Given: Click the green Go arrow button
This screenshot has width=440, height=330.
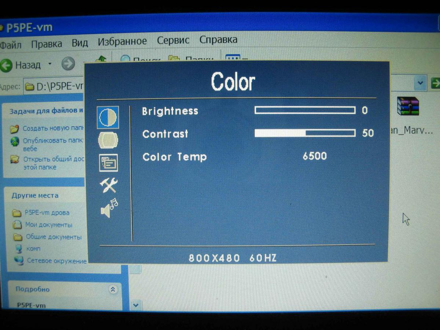Looking at the screenshot, I should pos(435,83).
